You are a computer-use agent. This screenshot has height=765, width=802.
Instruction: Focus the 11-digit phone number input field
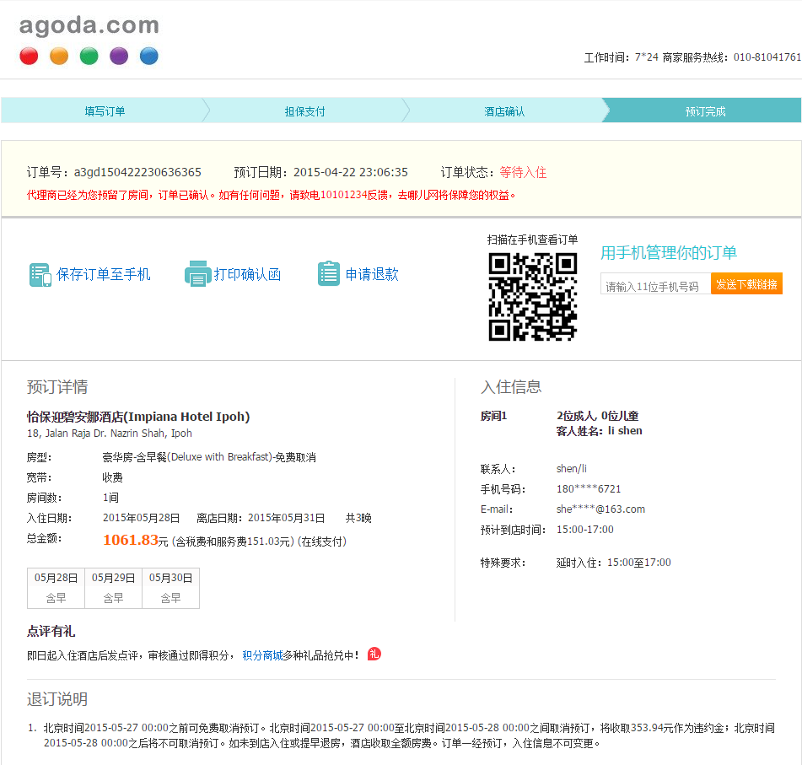[x=655, y=286]
